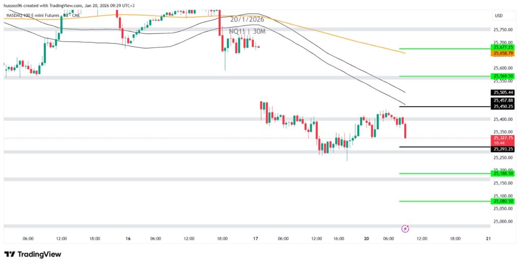520x265 pixels.
Task: Click the purple lightning event icon
Action: click(405, 228)
